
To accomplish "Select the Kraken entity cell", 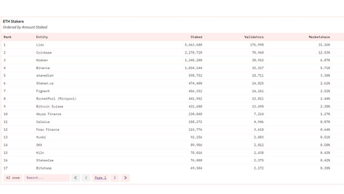I will [x=42, y=60].
